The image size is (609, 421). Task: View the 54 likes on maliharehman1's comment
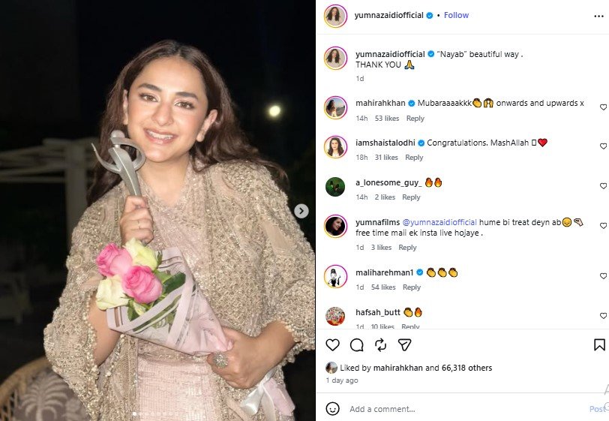pyautogui.click(x=383, y=287)
